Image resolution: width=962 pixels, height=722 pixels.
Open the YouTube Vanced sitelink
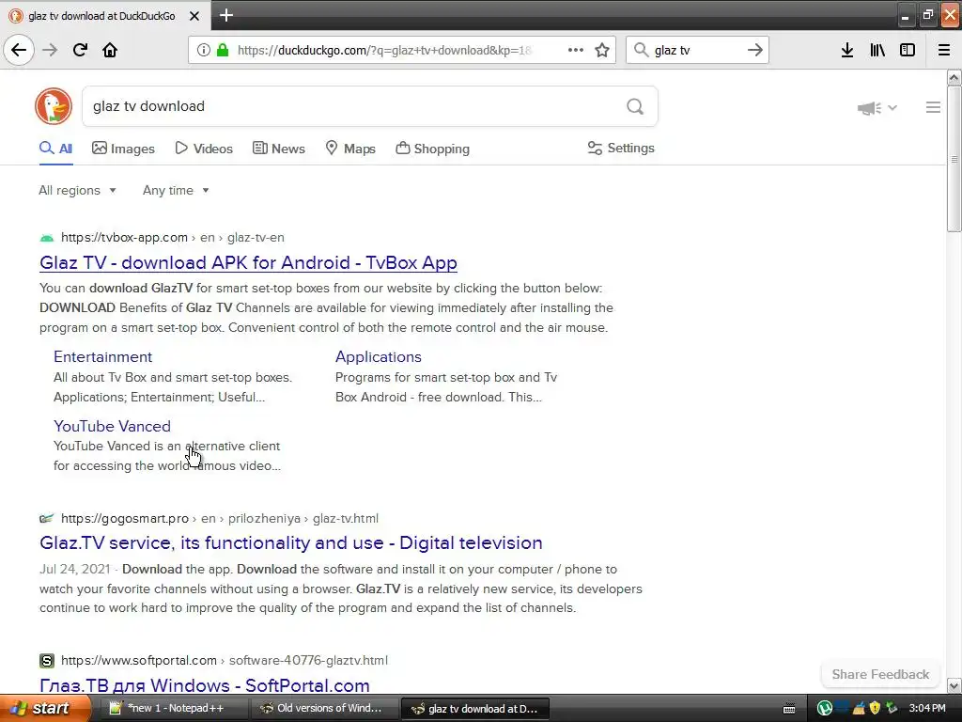coord(113,426)
